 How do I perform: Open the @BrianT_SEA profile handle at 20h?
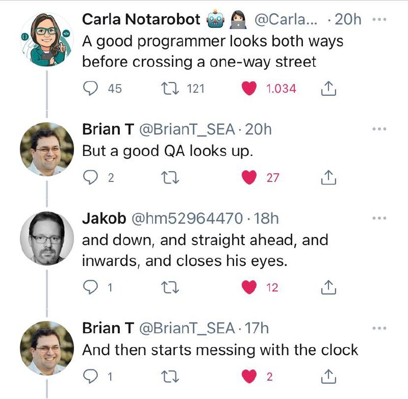click(x=187, y=130)
